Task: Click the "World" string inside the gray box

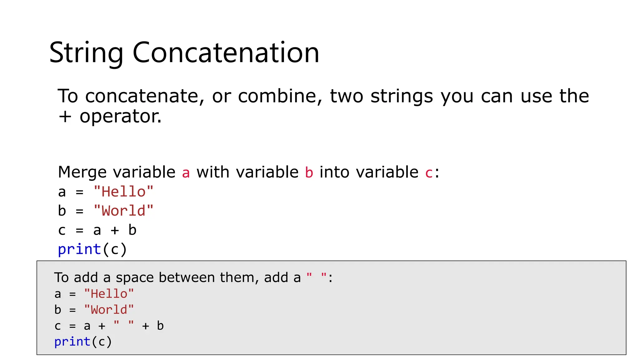Action: tap(109, 310)
